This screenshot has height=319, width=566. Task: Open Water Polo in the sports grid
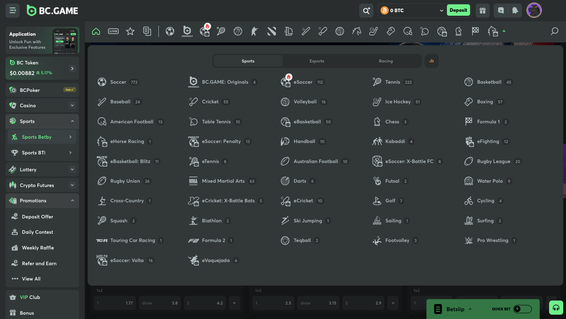click(489, 181)
